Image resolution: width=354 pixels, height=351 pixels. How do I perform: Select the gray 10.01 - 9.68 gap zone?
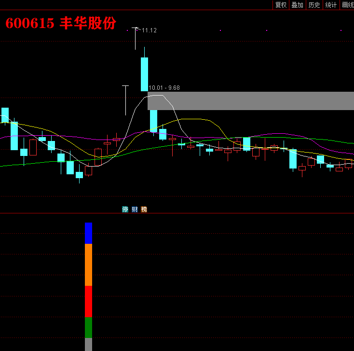[x=251, y=101]
